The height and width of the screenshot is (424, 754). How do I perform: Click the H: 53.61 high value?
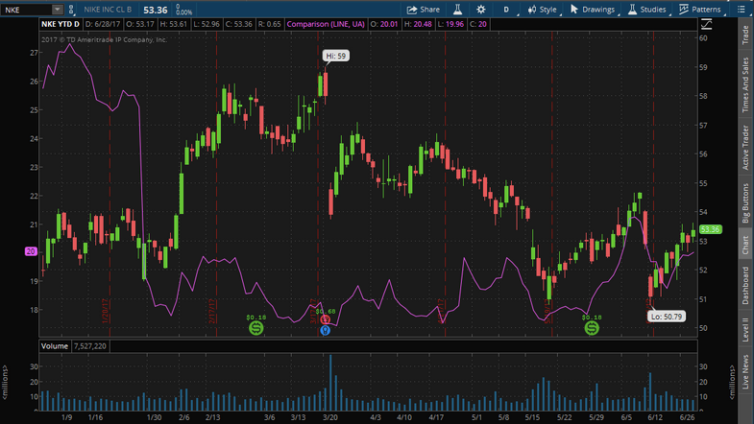(x=173, y=24)
